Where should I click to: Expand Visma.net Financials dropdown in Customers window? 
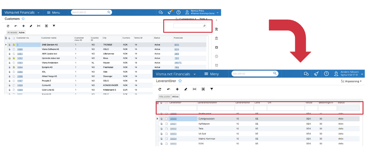[x=38, y=13]
